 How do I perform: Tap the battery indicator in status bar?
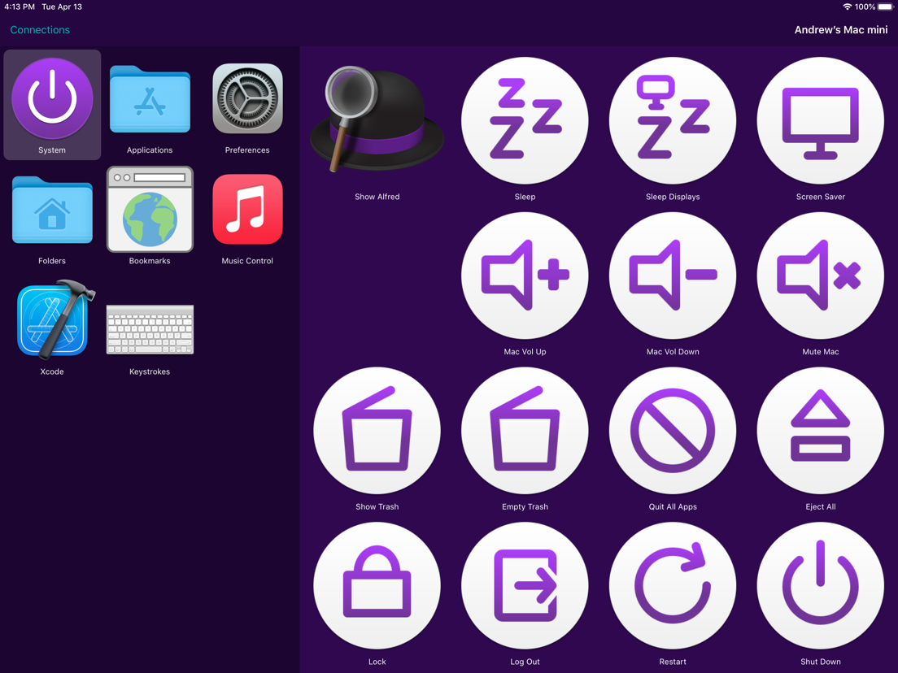(886, 7)
